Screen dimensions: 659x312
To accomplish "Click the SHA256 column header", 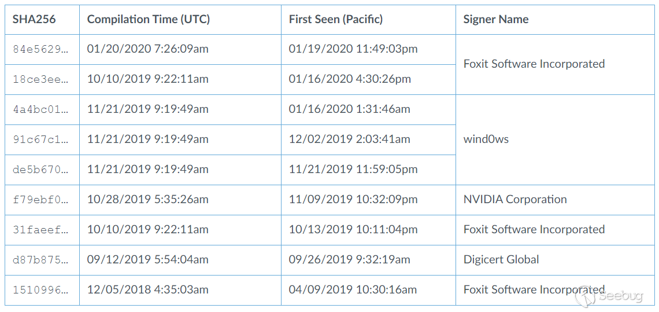I will (x=34, y=19).
